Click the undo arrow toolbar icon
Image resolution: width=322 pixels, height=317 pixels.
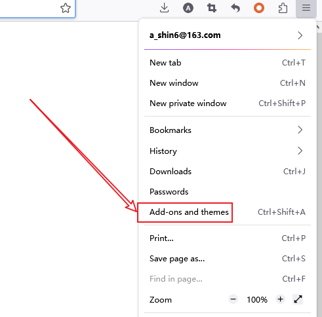[235, 9]
